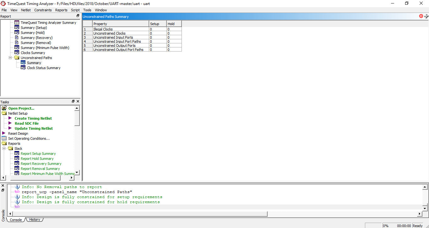The width and height of the screenshot is (429, 228).
Task: Select the Unconstrained Output Port Paths cell
Action: pyautogui.click(x=121, y=50)
